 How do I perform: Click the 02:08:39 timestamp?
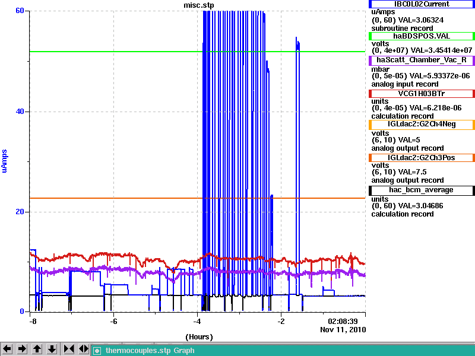pyautogui.click(x=343, y=321)
